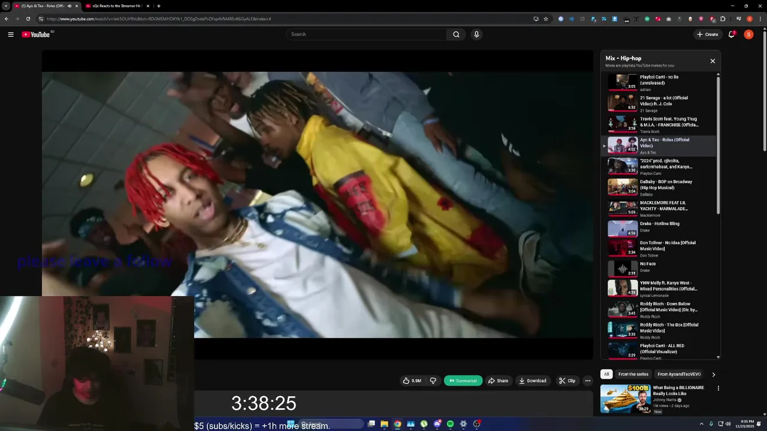Open File Explorer from the taskbar

[x=384, y=424]
